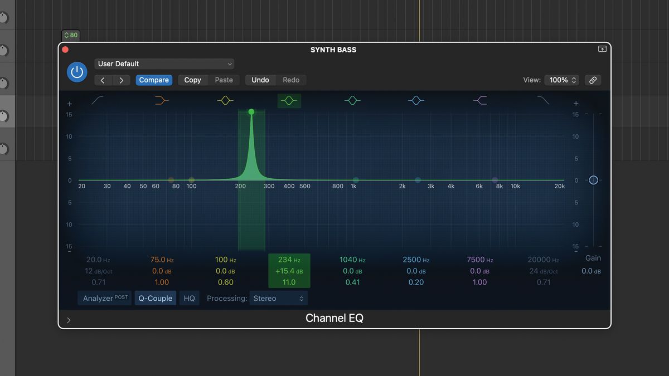Open the View 100% zoom dropdown
Image resolution: width=669 pixels, height=376 pixels.
click(x=561, y=80)
